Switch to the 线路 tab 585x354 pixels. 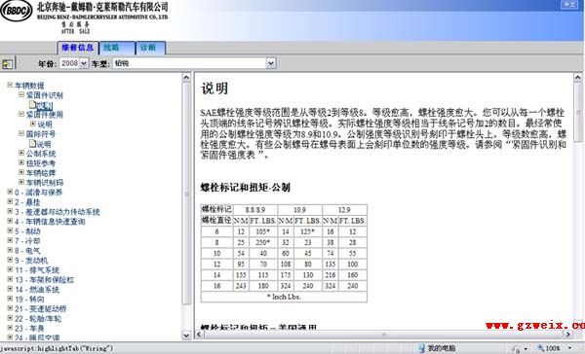(117, 48)
